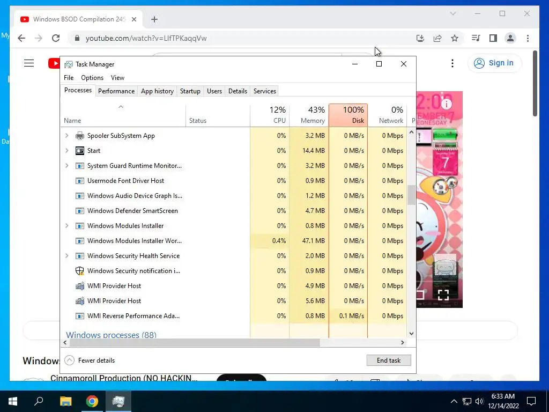Open Chrome's three-dot menu
549x412 pixels.
tap(528, 38)
